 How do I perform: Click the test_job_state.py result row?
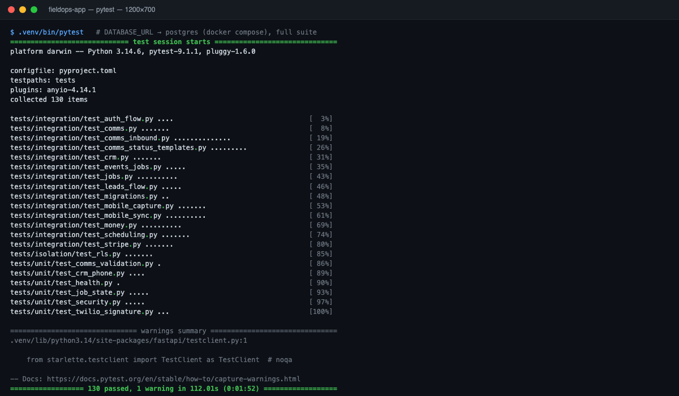pyautogui.click(x=171, y=292)
